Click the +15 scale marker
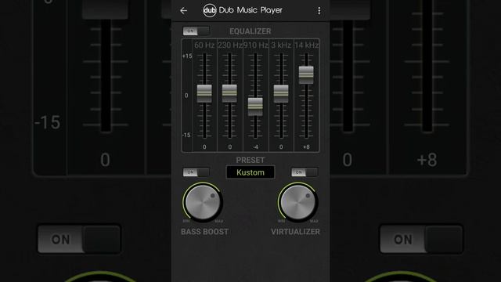 coord(187,56)
